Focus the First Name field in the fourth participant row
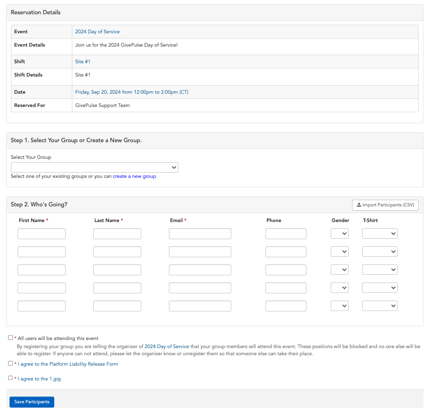Screen dimensions: 432x408 click(41, 288)
